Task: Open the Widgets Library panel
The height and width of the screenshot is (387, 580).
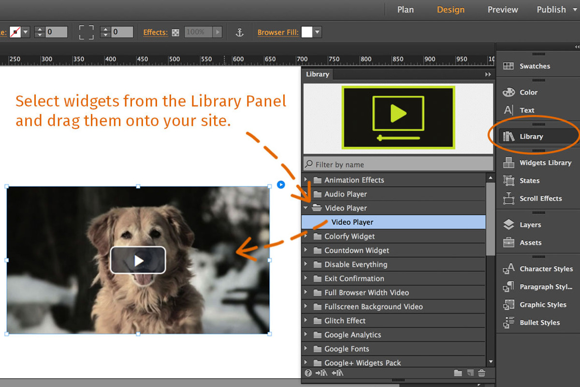Action: (538, 163)
